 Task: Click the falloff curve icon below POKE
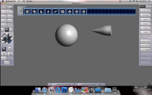coord(146,37)
